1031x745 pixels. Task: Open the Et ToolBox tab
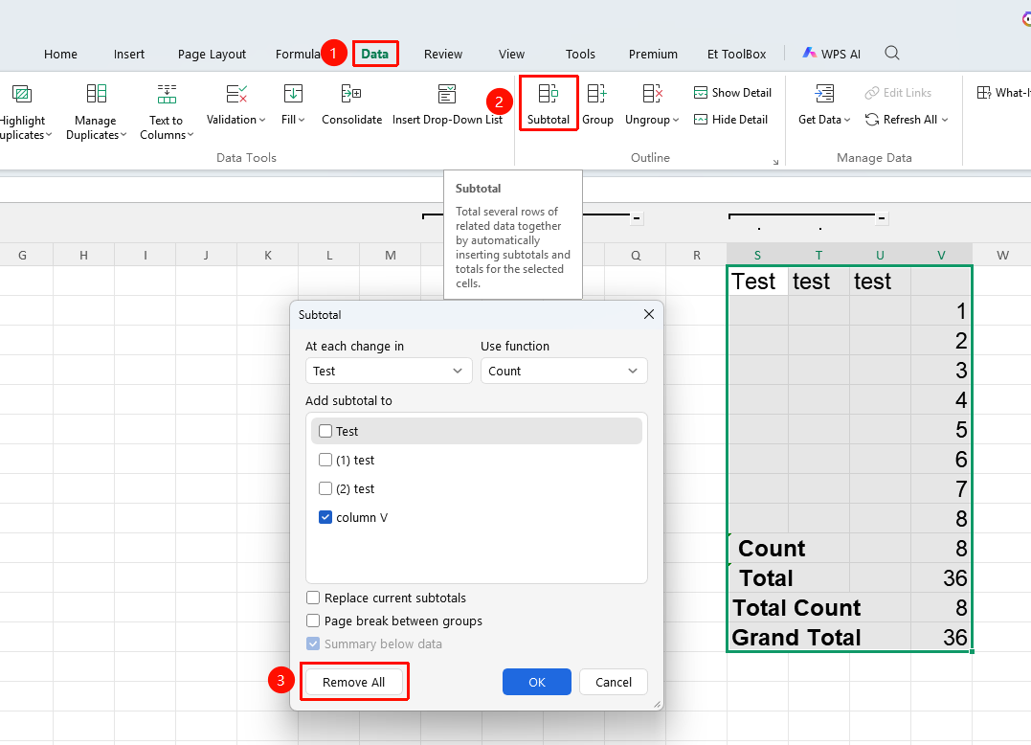[736, 54]
